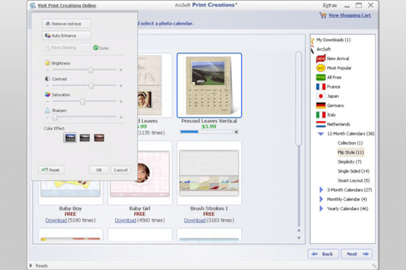The width and height of the screenshot is (406, 270).
Task: Click the scroll up arrow in template list
Action: pyautogui.click(x=299, y=230)
